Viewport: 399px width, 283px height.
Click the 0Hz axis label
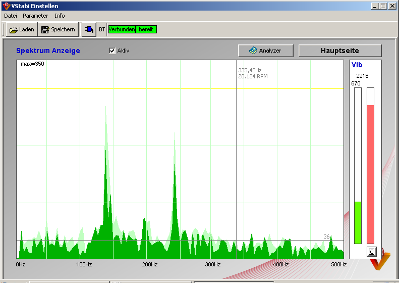21,264
